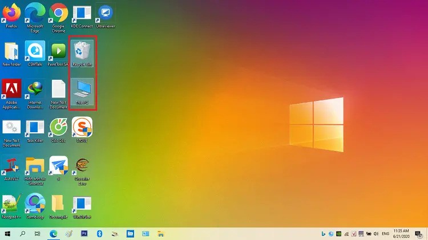Open the Firefox desktop shortcut
The width and height of the screenshot is (428, 240).
pyautogui.click(x=11, y=14)
